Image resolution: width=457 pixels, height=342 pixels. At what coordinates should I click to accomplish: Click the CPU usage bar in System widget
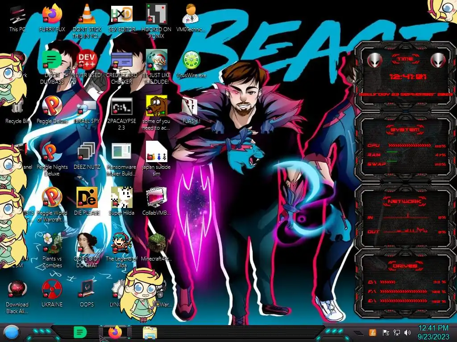409,145
